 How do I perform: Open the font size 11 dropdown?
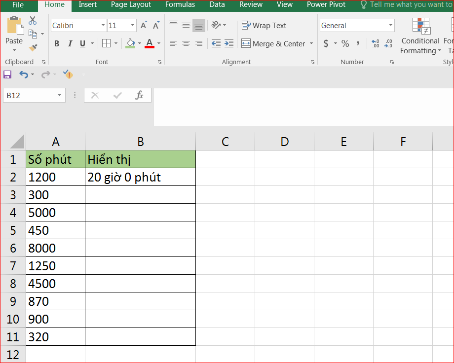click(133, 25)
